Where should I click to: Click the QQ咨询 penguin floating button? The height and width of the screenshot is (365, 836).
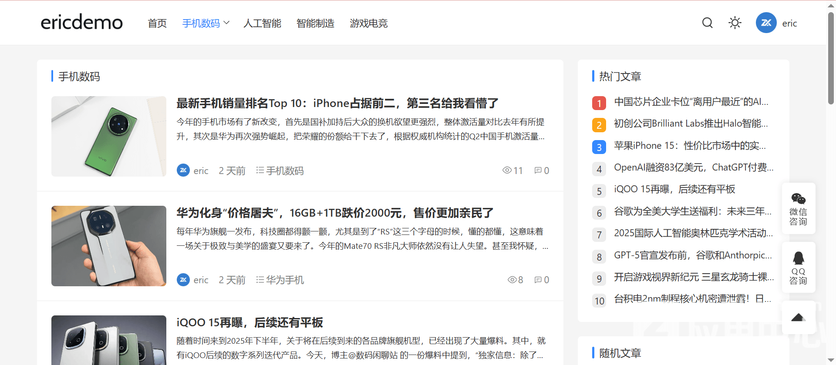click(799, 268)
